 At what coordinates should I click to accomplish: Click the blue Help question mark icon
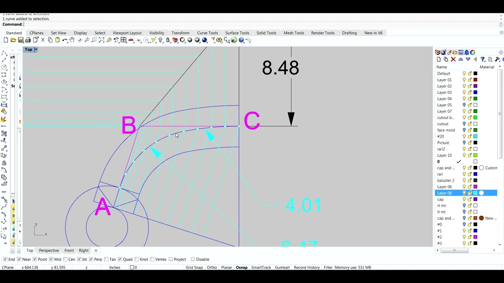[x=241, y=40]
